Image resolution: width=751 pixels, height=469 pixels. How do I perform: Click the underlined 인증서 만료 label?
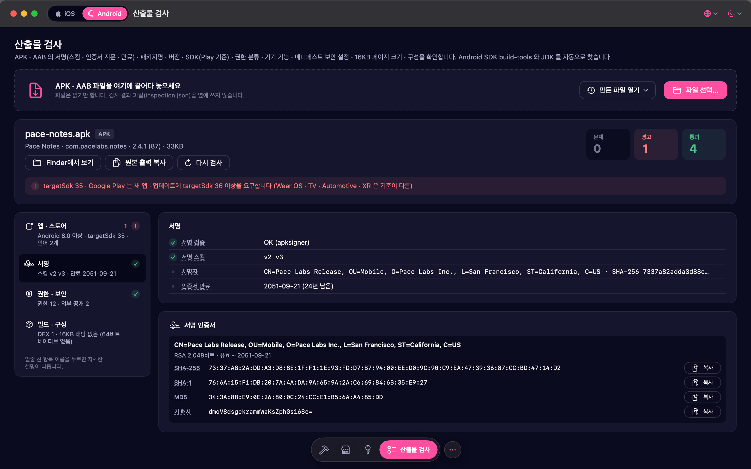[x=196, y=286]
